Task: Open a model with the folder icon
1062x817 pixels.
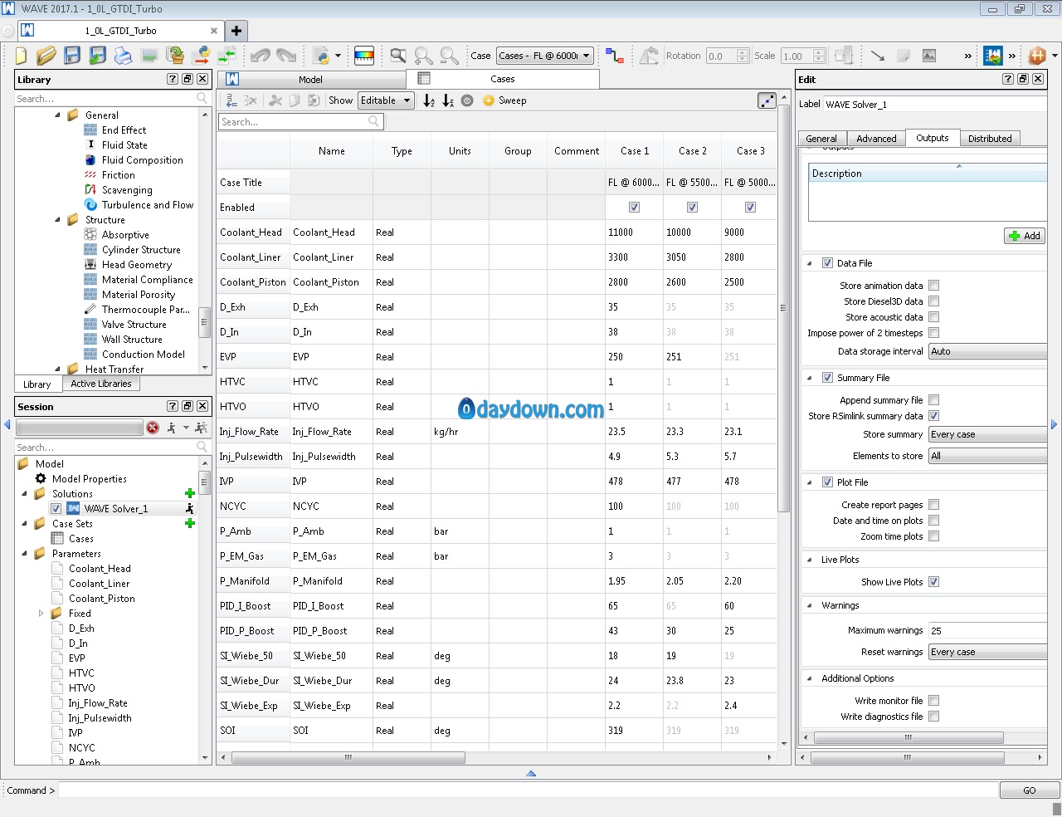Action: pyautogui.click(x=46, y=56)
